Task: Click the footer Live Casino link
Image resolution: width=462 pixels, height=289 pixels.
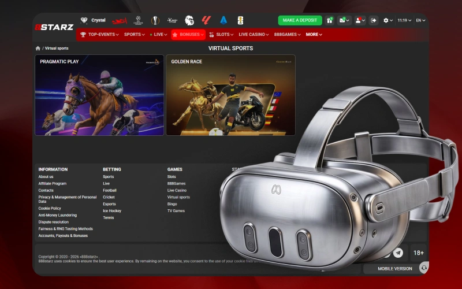Action: [177, 191]
